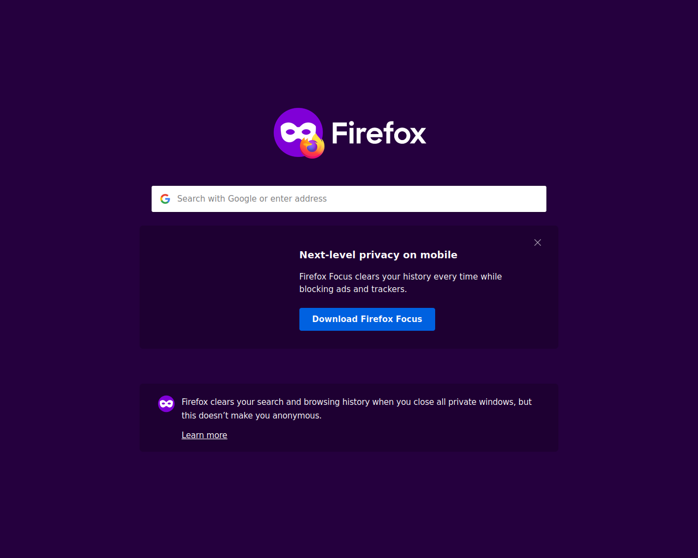Click the placeholder text 'Search with Google or enter address'
Image resolution: width=698 pixels, height=558 pixels.
tap(252, 199)
